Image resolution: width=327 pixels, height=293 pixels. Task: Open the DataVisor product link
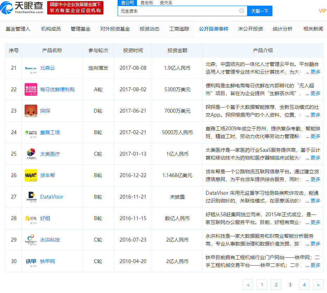pyautogui.click(x=52, y=197)
